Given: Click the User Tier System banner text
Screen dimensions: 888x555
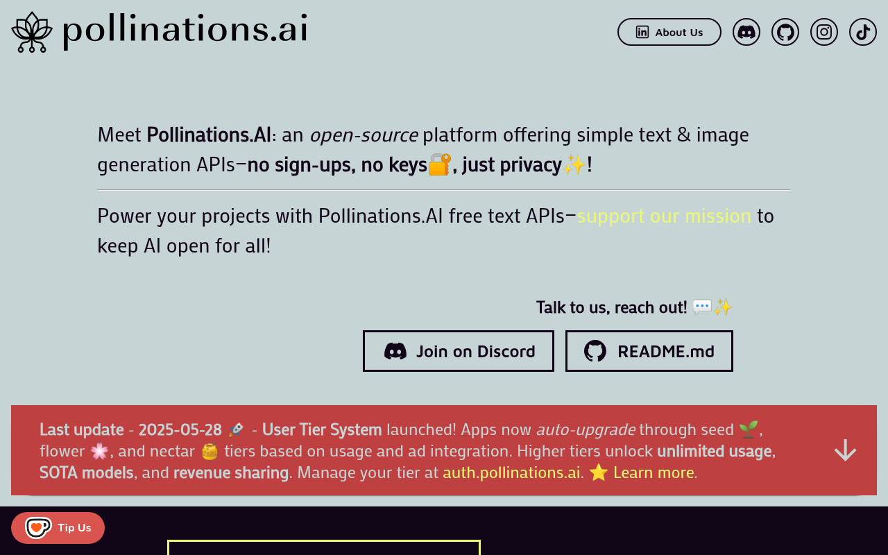Looking at the screenshot, I should point(322,429).
